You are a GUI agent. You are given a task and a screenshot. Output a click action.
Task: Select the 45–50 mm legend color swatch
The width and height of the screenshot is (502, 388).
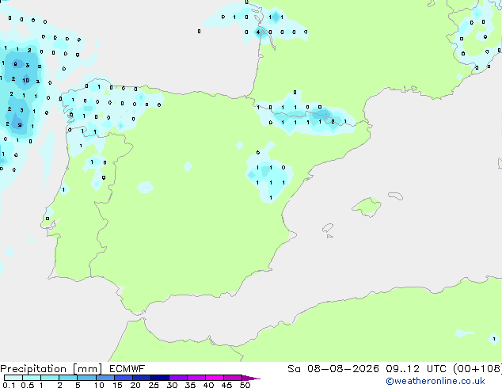pyautogui.click(x=233, y=378)
